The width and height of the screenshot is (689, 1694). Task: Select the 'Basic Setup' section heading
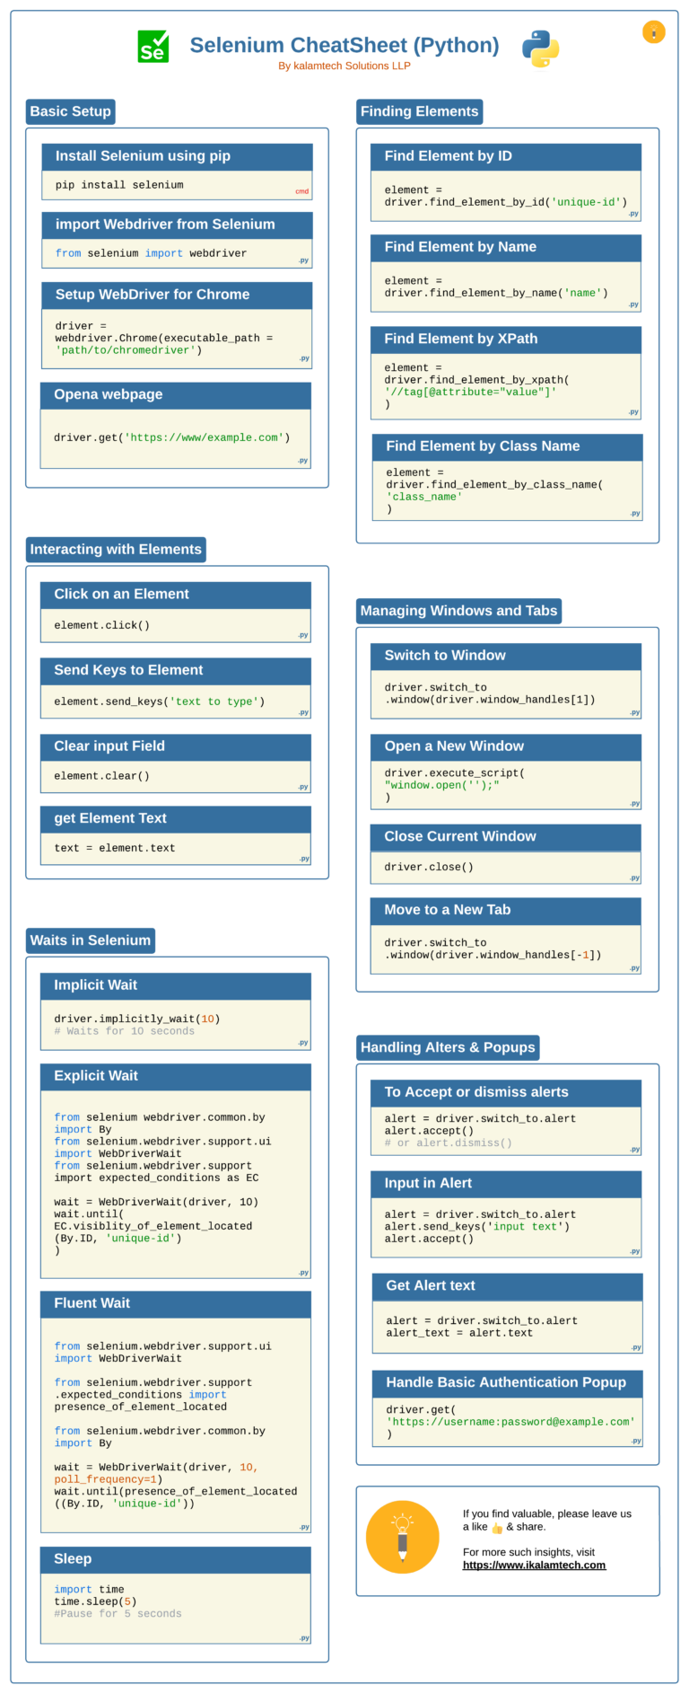click(71, 111)
